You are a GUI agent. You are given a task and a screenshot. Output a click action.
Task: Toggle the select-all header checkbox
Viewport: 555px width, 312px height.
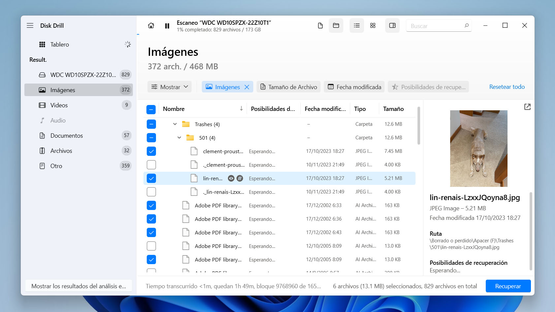tap(151, 109)
